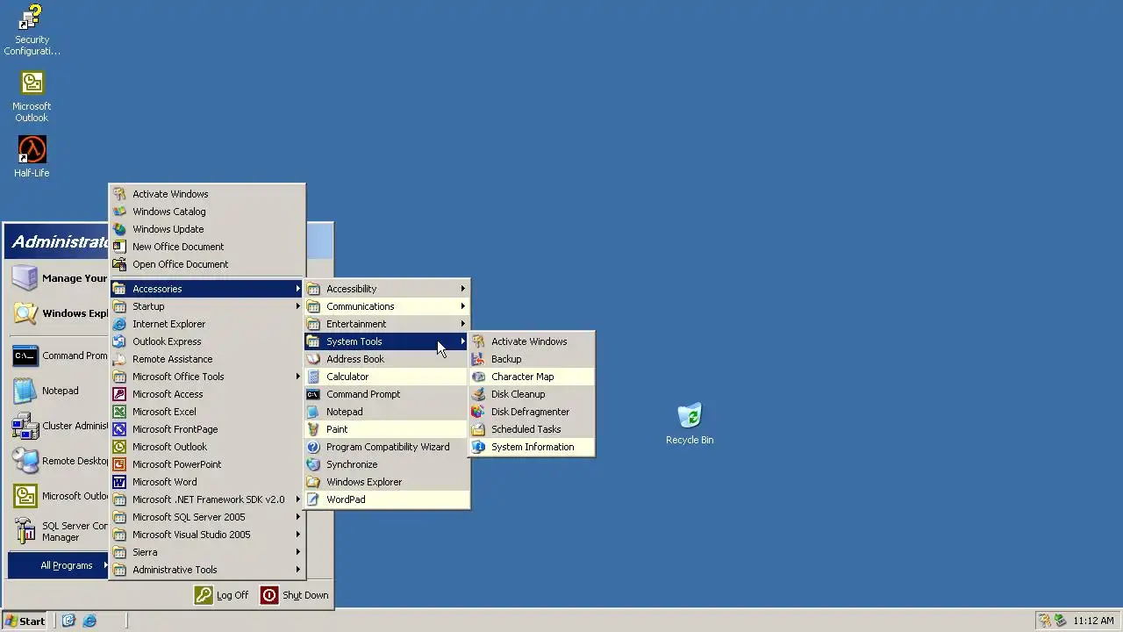Expand the Communications submenu
The image size is (1123, 632).
point(387,306)
